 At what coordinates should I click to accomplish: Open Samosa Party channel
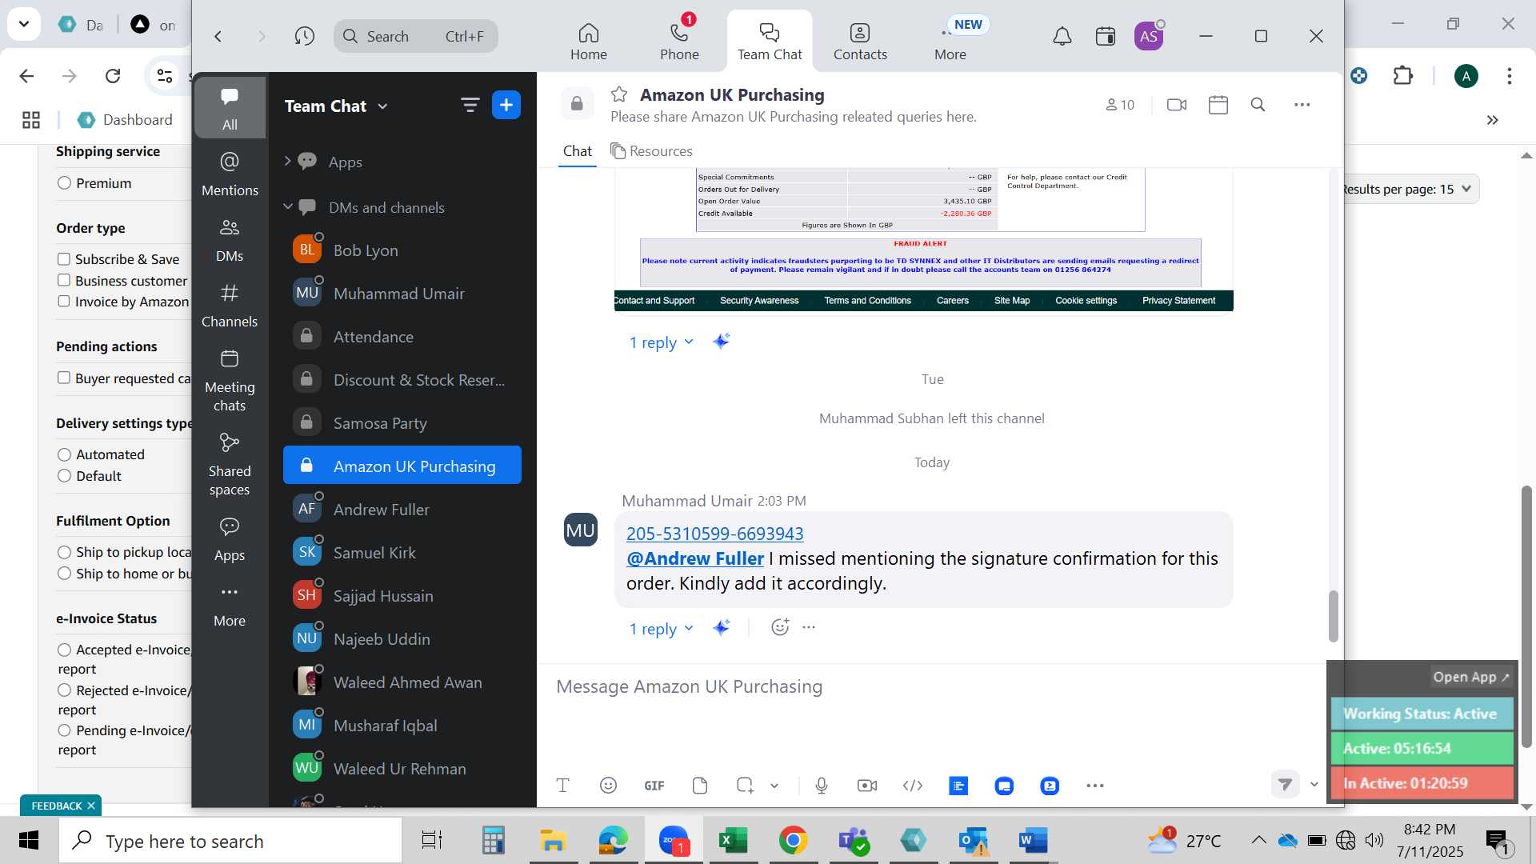[402, 423]
